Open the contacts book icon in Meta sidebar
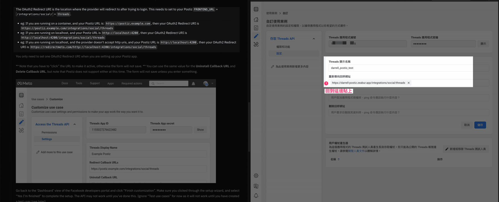 coord(256,186)
